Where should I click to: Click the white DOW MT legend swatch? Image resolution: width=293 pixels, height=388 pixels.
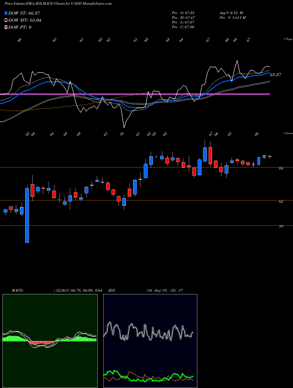[6, 21]
